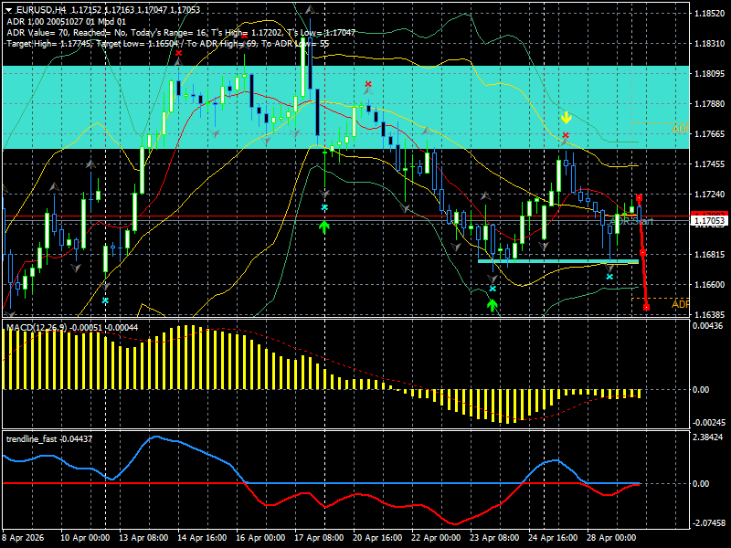Click the red dot atop the red arrow
This screenshot has width=731, height=548.
(639, 196)
